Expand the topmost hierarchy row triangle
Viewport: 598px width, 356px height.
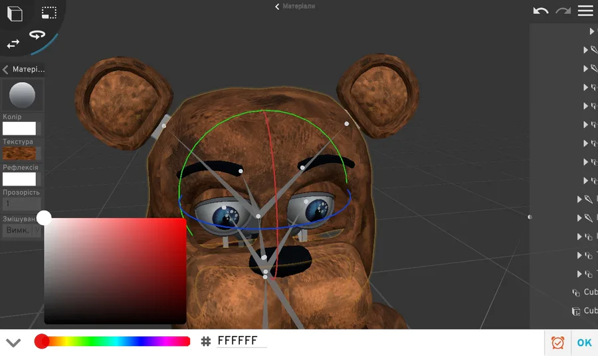coord(592,31)
